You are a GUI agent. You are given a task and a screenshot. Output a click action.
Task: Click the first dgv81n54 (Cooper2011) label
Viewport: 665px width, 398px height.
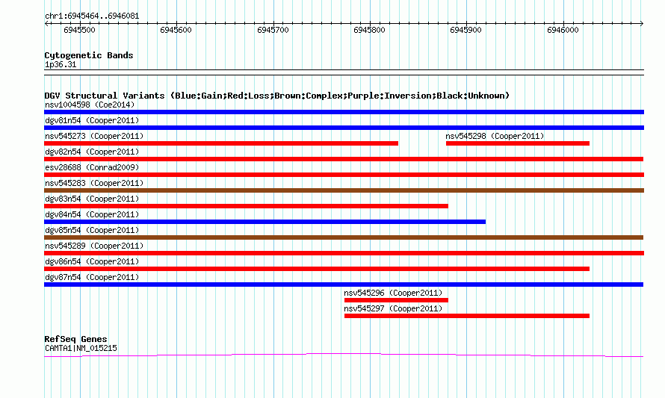pyautogui.click(x=92, y=120)
